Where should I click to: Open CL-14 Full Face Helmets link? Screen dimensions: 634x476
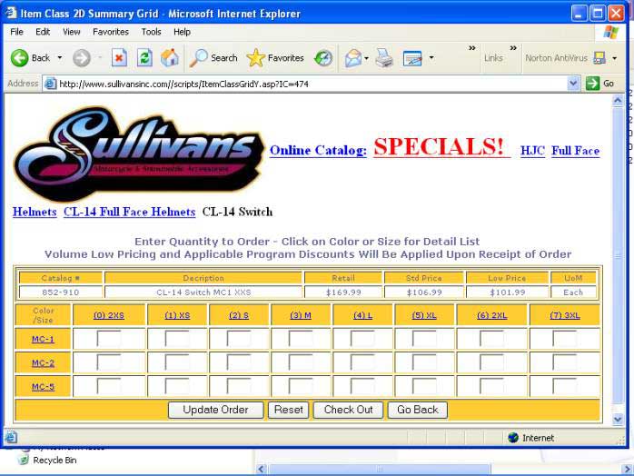[x=129, y=212]
